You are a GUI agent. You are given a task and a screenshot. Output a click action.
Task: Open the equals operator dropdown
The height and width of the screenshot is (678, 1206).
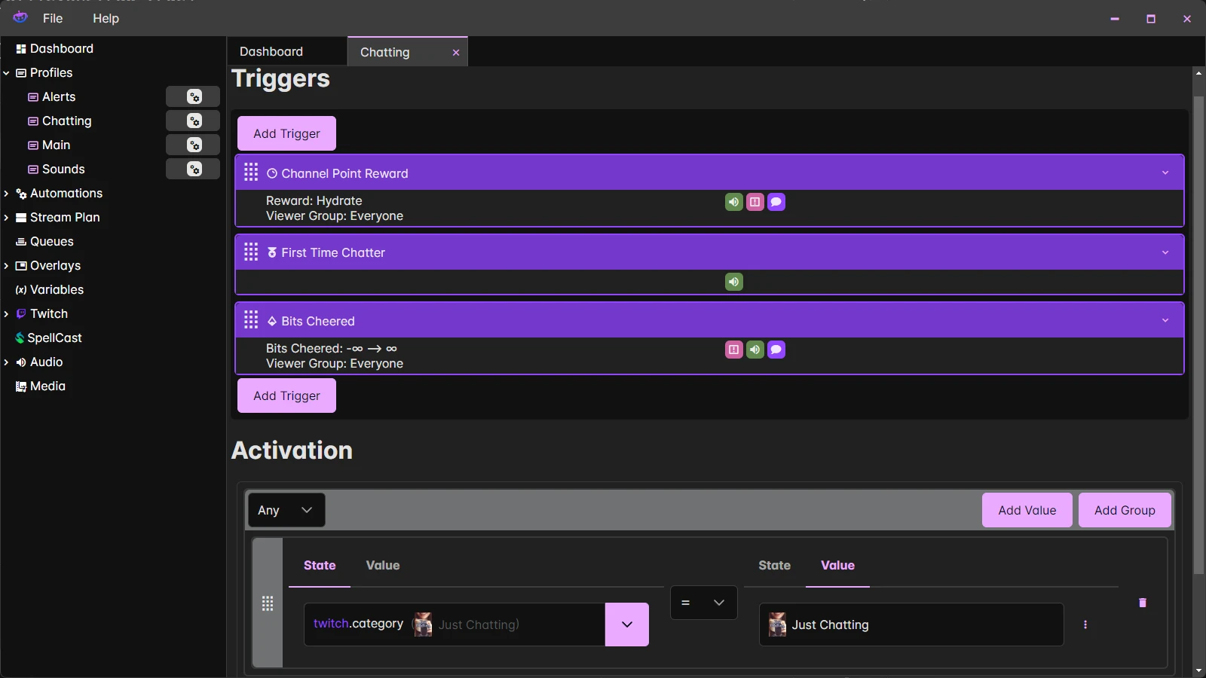point(704,603)
